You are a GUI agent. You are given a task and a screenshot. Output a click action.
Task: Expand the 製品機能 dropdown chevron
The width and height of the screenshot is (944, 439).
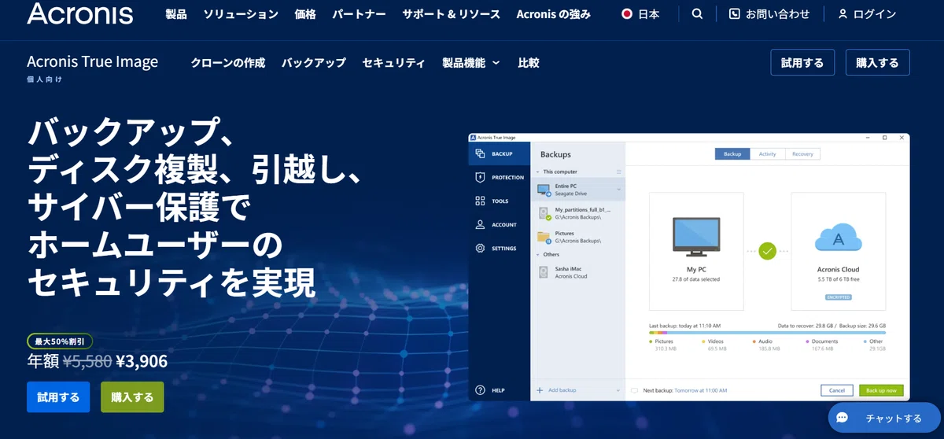tap(496, 63)
